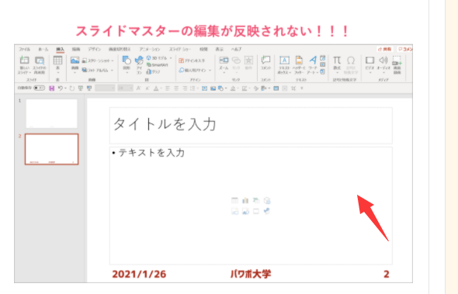Select slide 2 thumbnail
The image size is (458, 294).
pyautogui.click(x=52, y=149)
